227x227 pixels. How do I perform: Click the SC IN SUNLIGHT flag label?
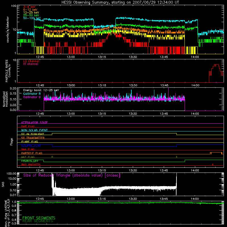33,134
